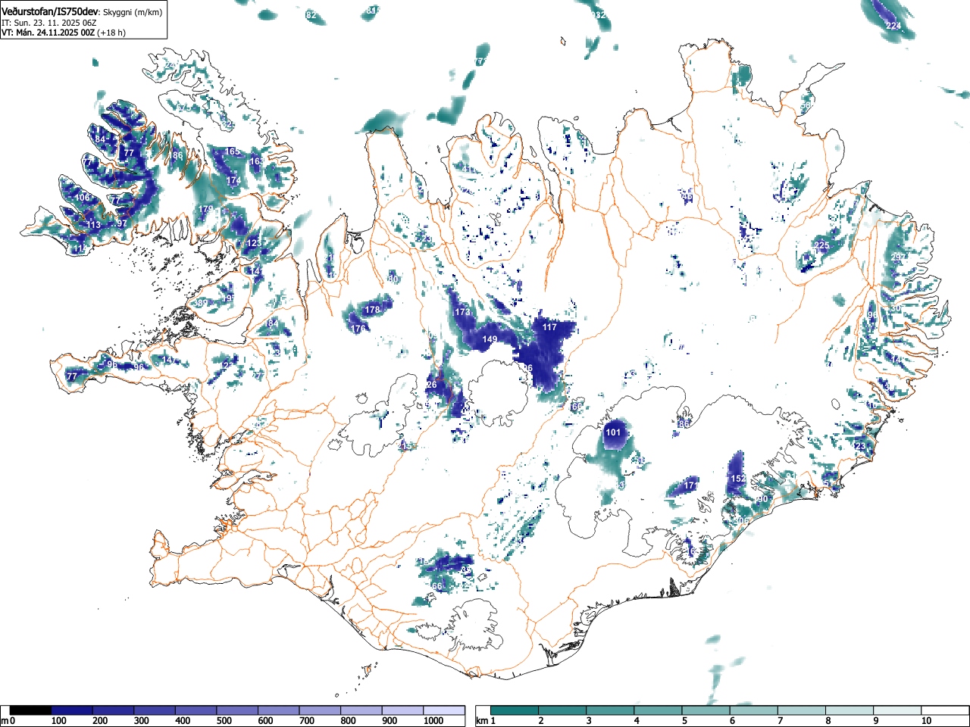Click the '165' visibility value on the map
Screen dimensions: 970x727
(x=233, y=151)
